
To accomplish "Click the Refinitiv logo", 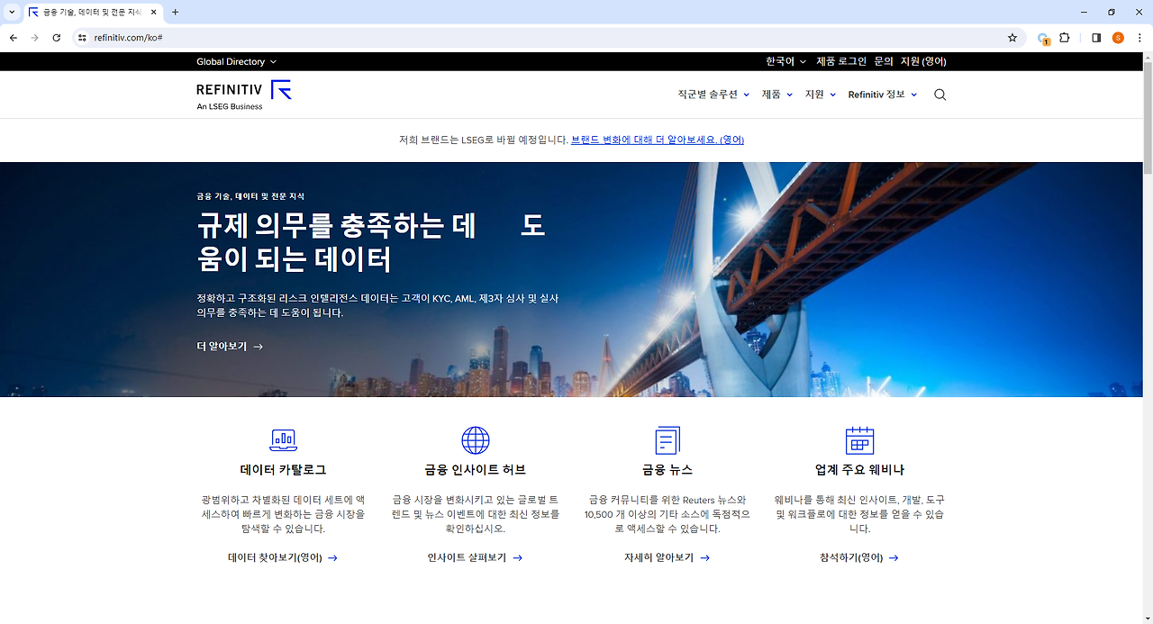I will tap(244, 95).
